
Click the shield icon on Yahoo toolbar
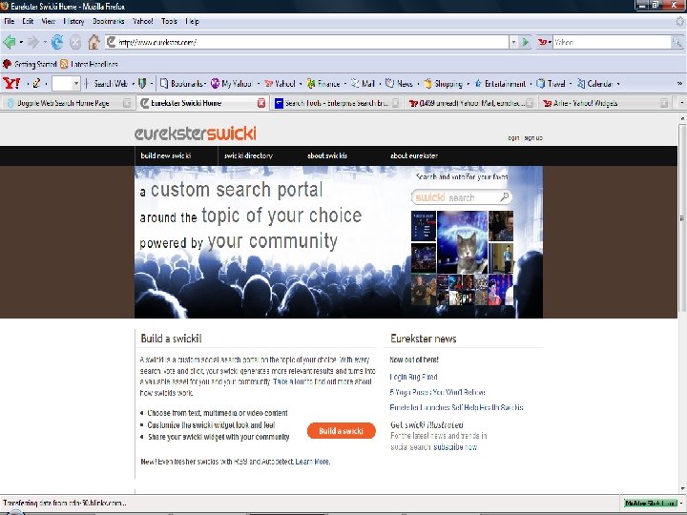click(x=142, y=83)
